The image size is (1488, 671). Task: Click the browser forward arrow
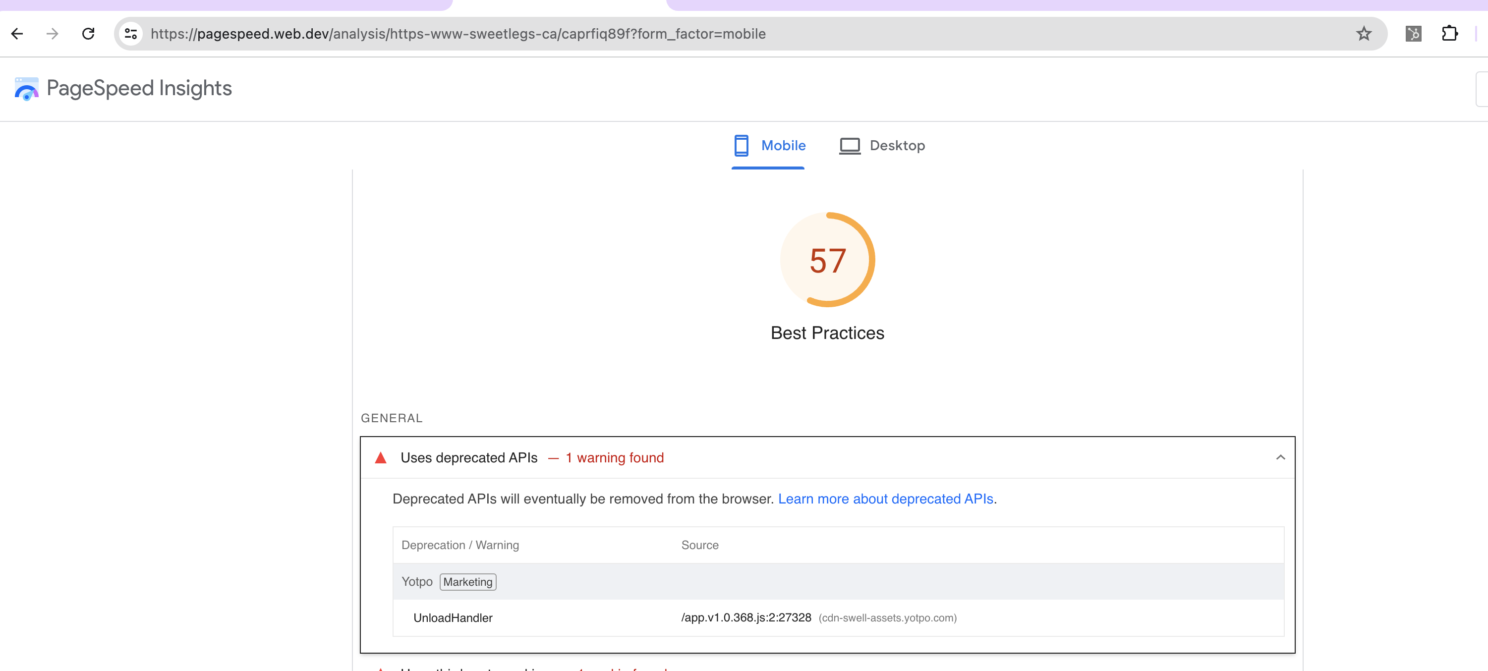[53, 34]
